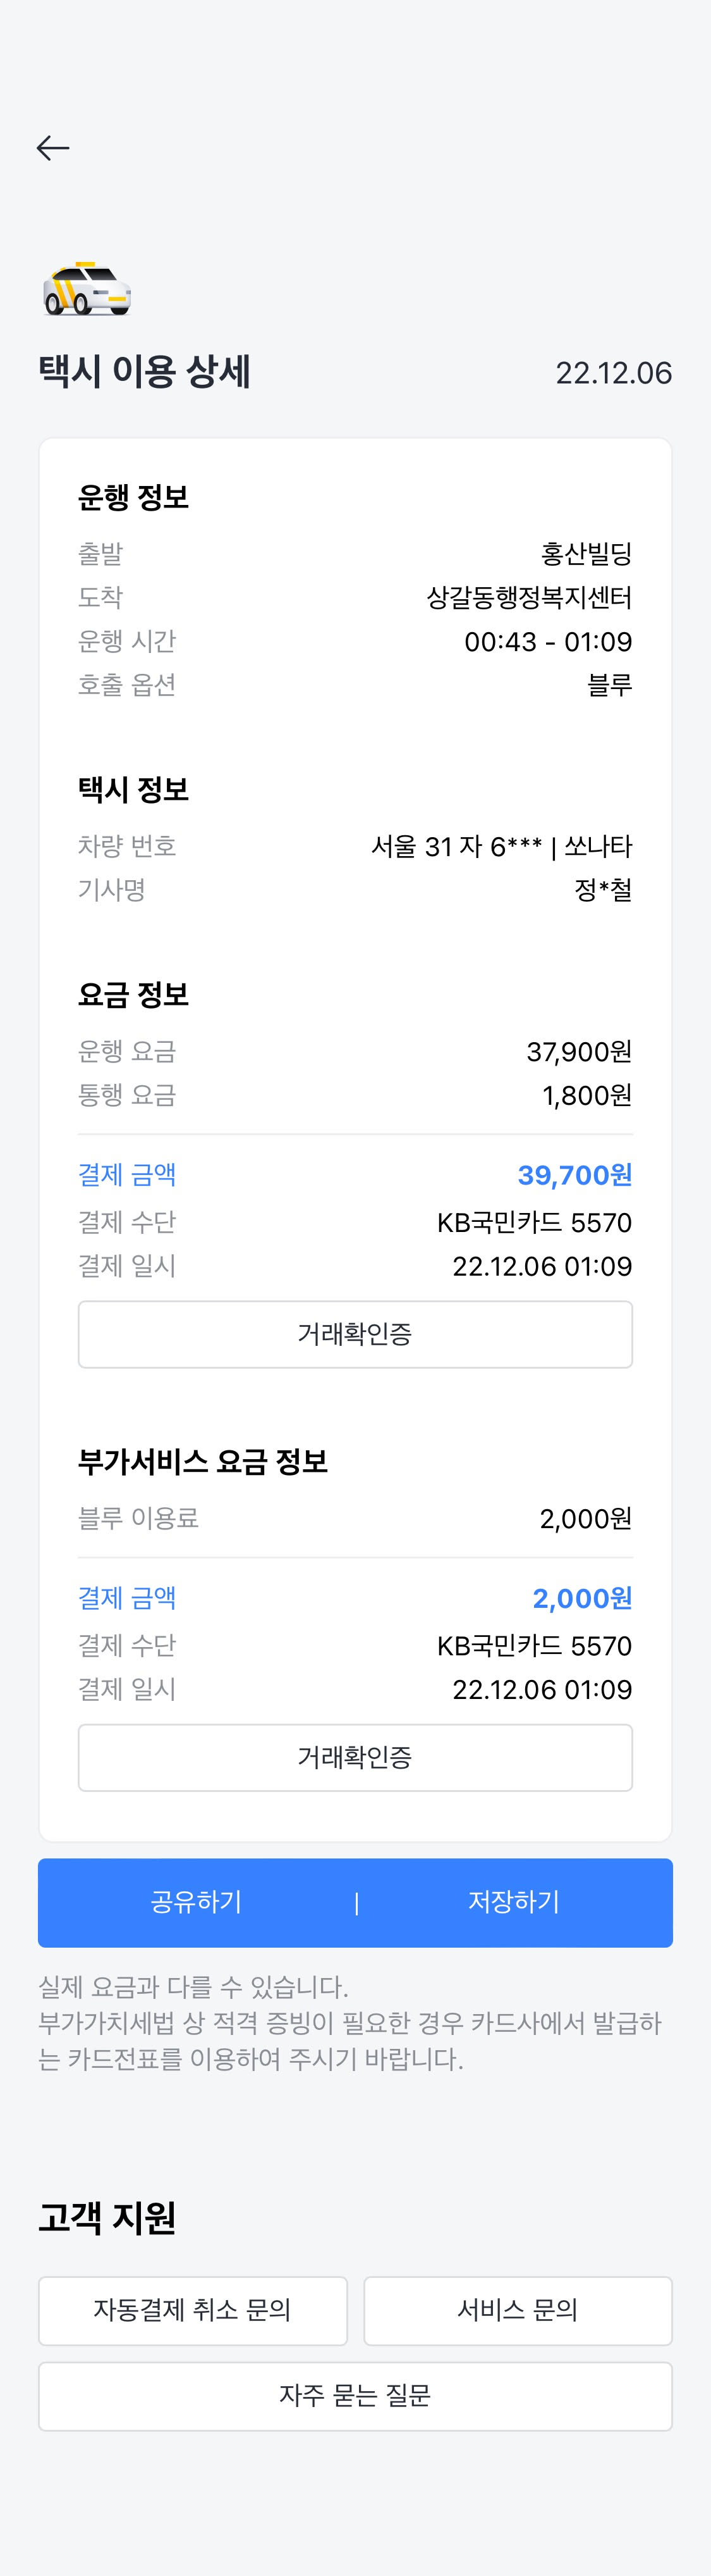Tap the 블루 이용료 label

point(138,1518)
